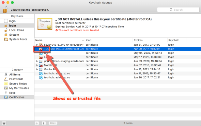Toggle the sidebar view button at bottom left
This screenshot has width=201, height=126.
click(4, 123)
